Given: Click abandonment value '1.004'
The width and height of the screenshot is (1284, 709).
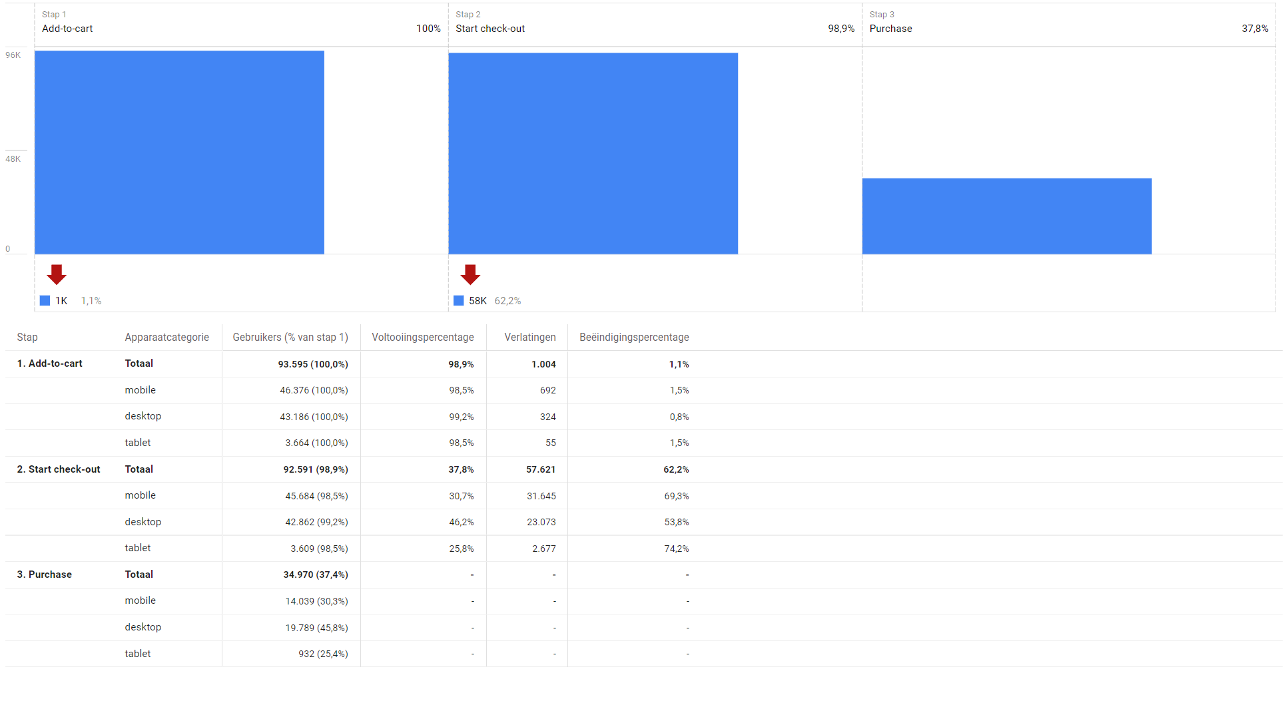Looking at the screenshot, I should click(543, 364).
